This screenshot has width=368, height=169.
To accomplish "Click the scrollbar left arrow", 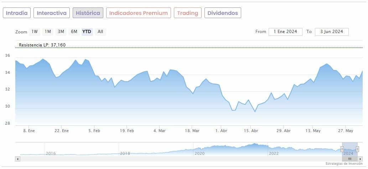I will click(18, 159).
